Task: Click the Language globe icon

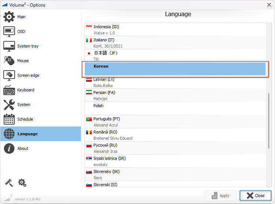Action: tap(9, 134)
